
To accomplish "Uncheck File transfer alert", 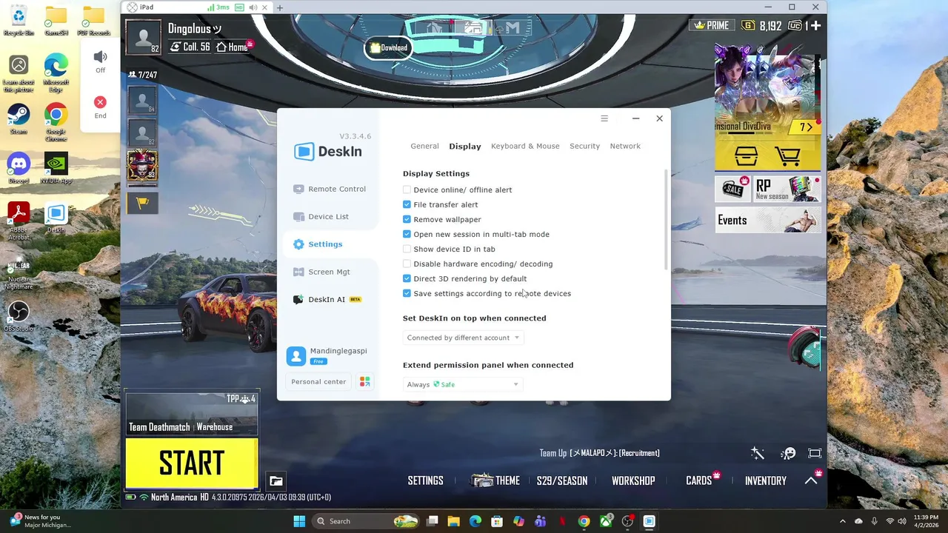I will [407, 205].
